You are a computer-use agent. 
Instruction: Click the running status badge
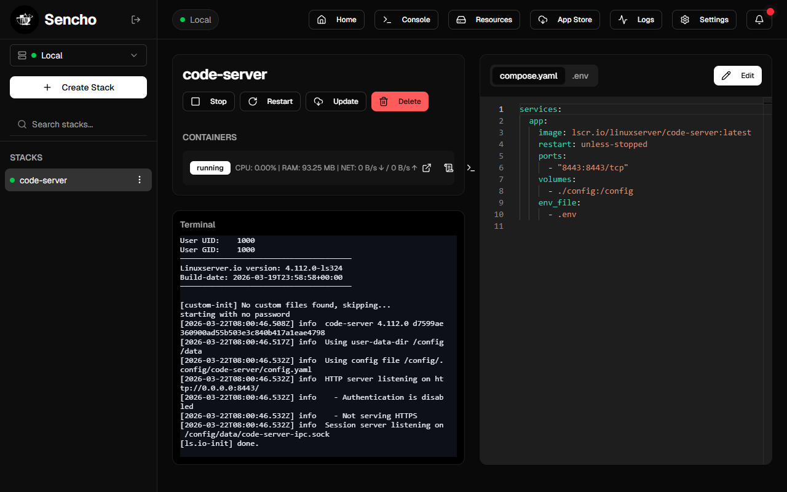pos(210,168)
